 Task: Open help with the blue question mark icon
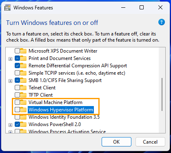(x=162, y=22)
